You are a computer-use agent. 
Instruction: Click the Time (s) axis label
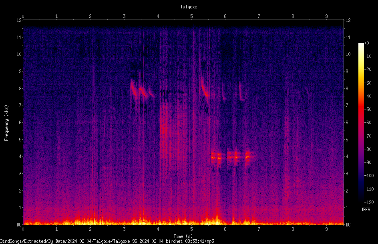pyautogui.click(x=183, y=236)
